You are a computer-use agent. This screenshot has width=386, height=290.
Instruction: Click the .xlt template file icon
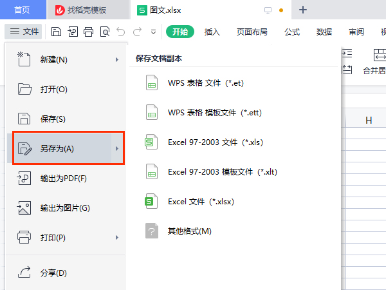tap(152, 171)
